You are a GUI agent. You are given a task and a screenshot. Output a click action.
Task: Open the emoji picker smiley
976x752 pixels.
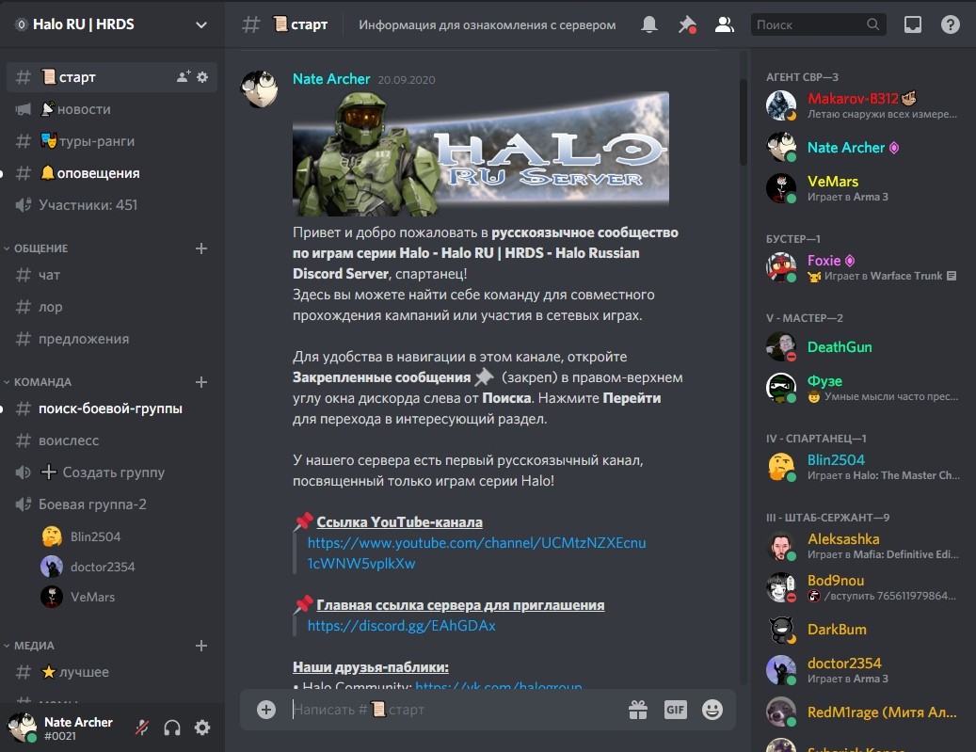coord(712,710)
